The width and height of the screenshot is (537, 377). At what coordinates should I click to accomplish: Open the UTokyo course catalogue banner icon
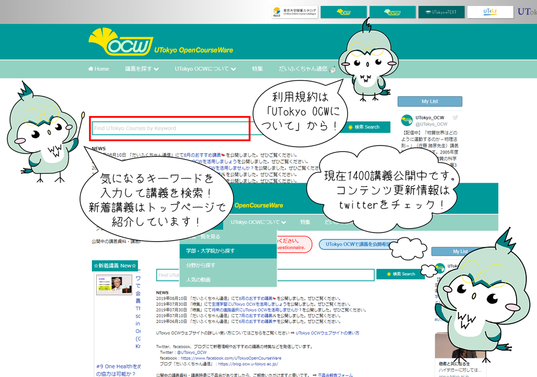(x=295, y=12)
